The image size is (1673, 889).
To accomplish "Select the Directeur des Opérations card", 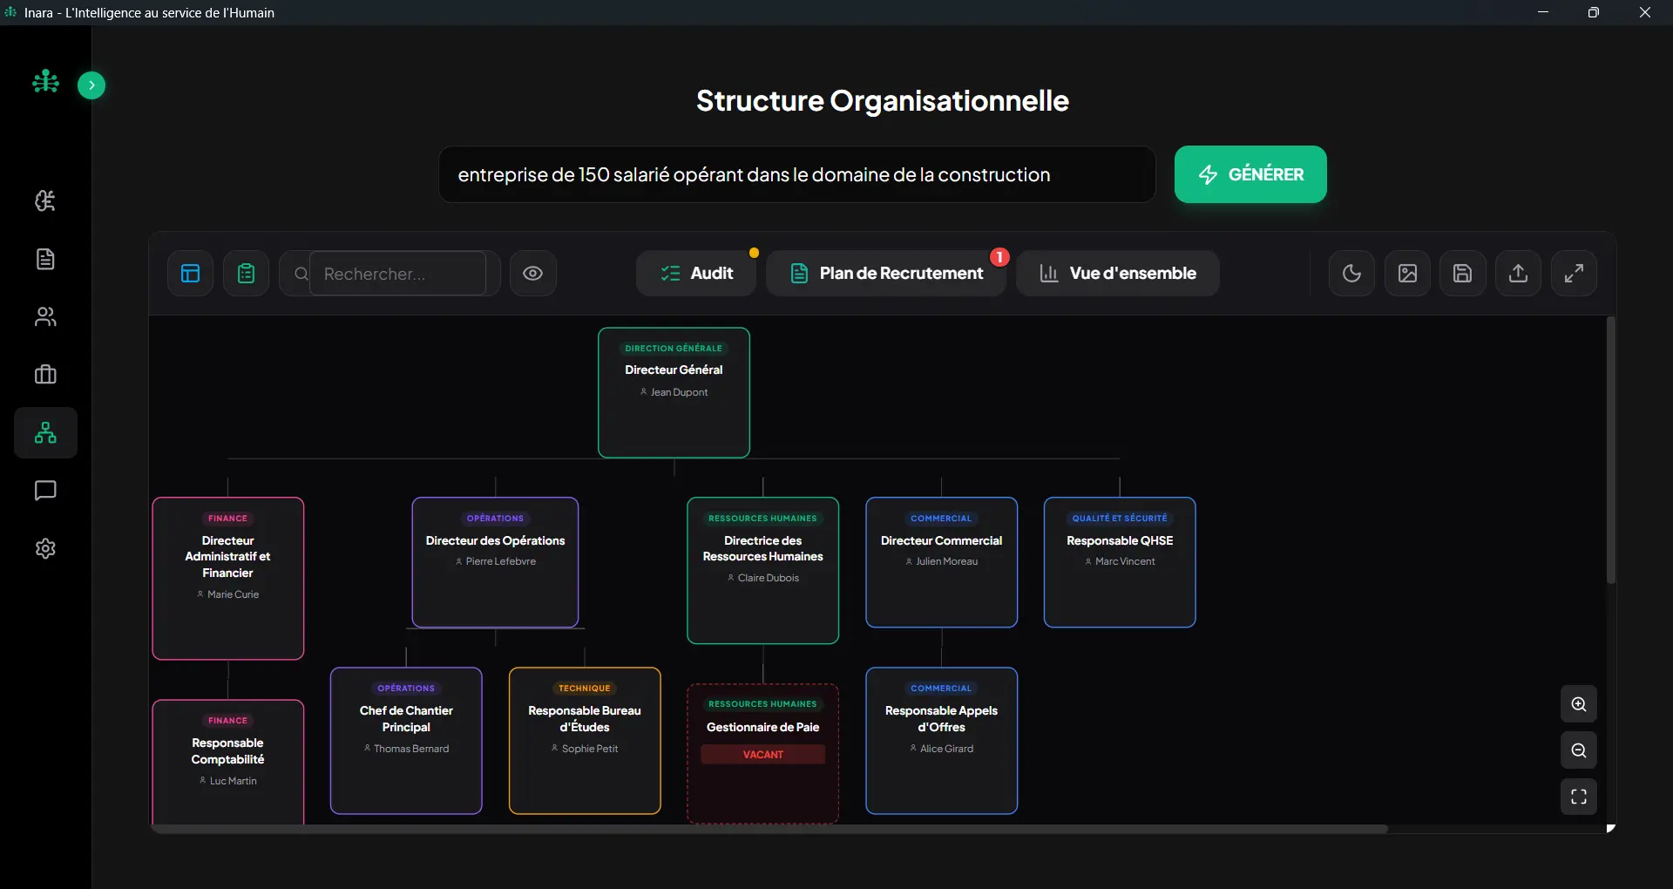I will coord(495,562).
